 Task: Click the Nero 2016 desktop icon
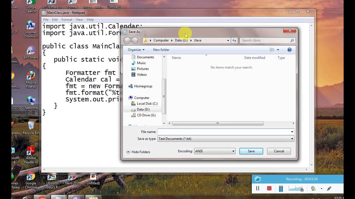click(72, 180)
